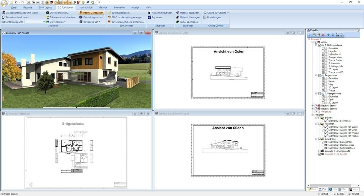364x196 pixels.
Task: Open Material bearbeiten tool
Action: click(x=189, y=12)
